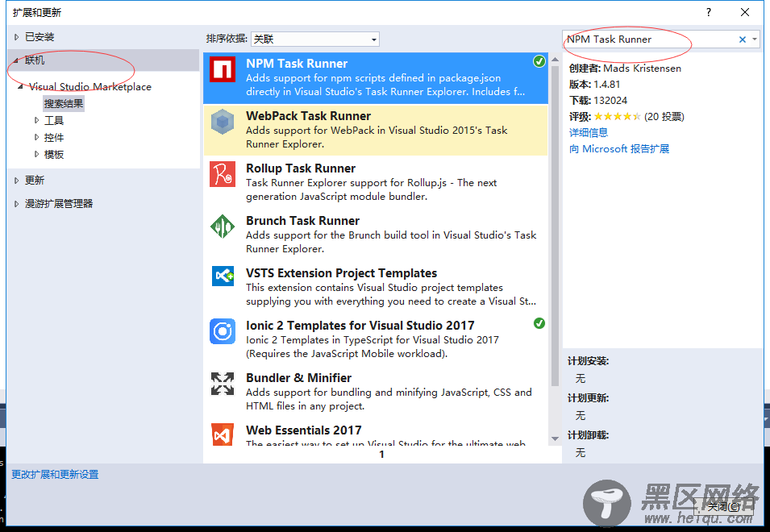Click 向 Microsoft 报告扩展 link
The height and width of the screenshot is (532, 770).
point(619,148)
